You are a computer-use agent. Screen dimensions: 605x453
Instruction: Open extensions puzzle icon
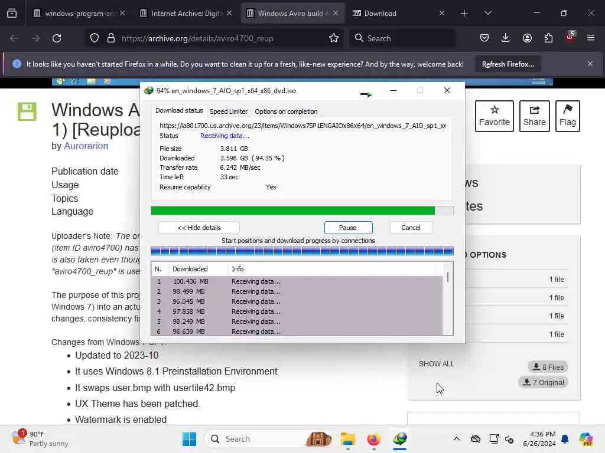point(548,38)
